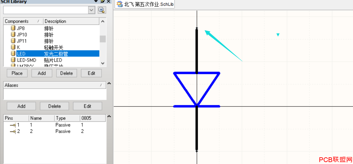Click the JP8 component icon
The height and width of the screenshot is (164, 353).
click(13, 28)
